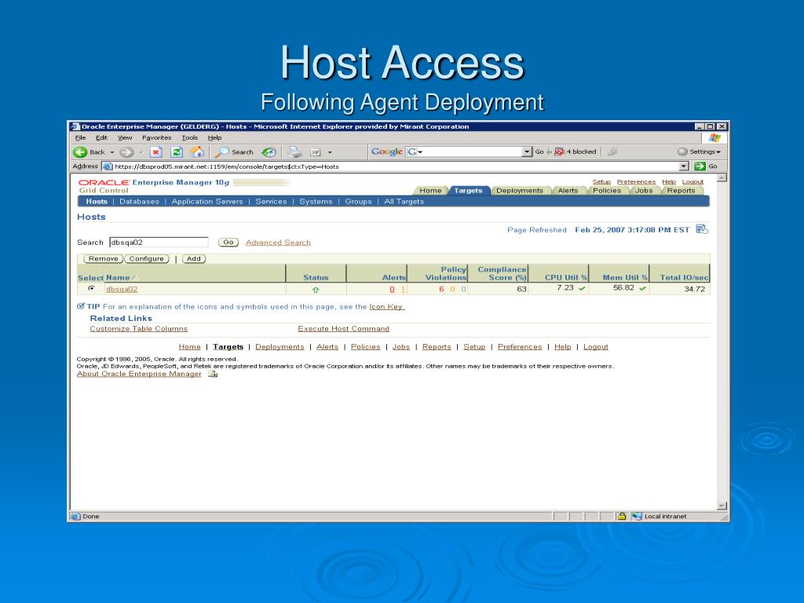Click the icon next to About Oracle Enterprise Manager
This screenshot has width=804, height=603.
pos(213,374)
